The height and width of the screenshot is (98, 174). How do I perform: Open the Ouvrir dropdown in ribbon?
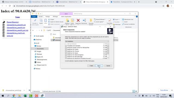click(116, 19)
